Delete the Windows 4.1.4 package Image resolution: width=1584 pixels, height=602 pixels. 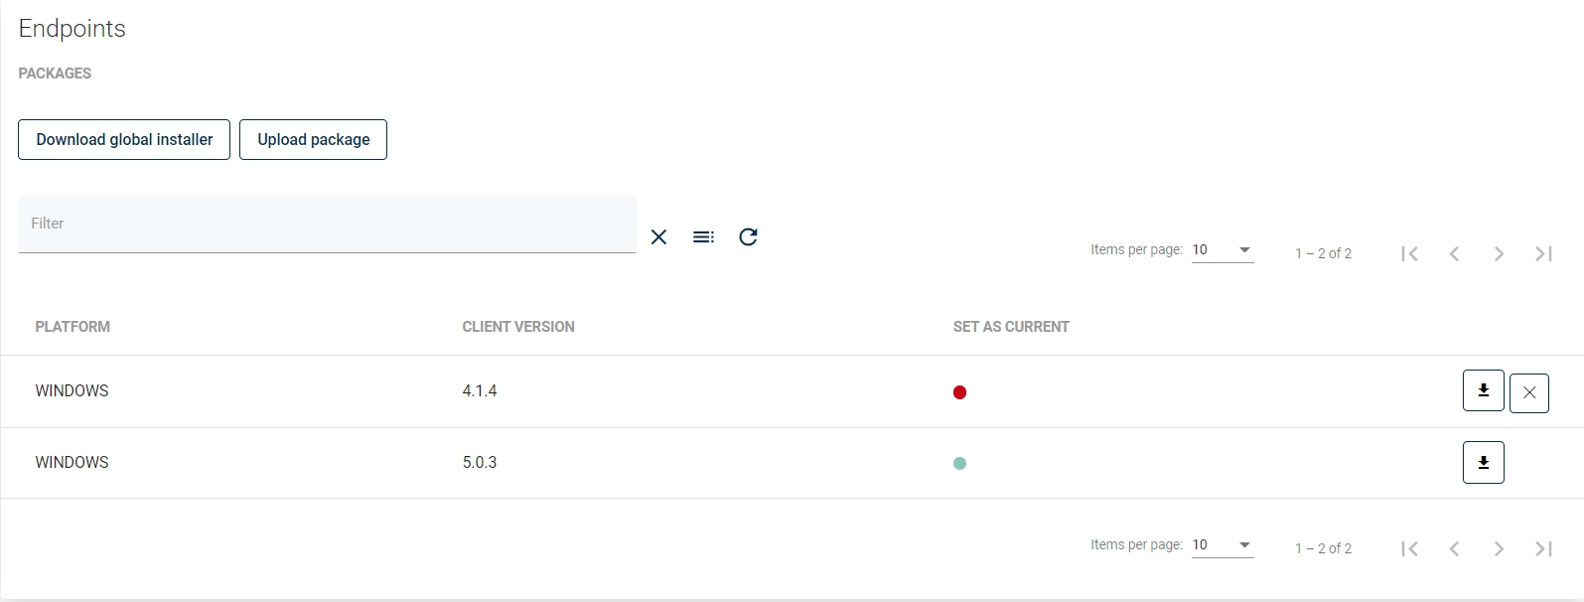1528,392
